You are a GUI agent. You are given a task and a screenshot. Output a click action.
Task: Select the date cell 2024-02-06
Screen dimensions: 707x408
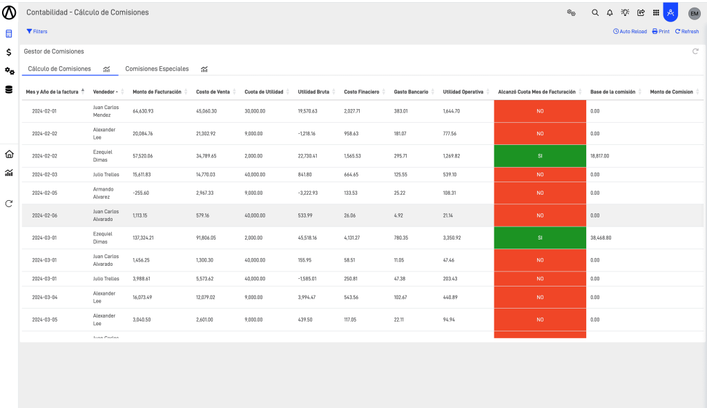tap(45, 215)
